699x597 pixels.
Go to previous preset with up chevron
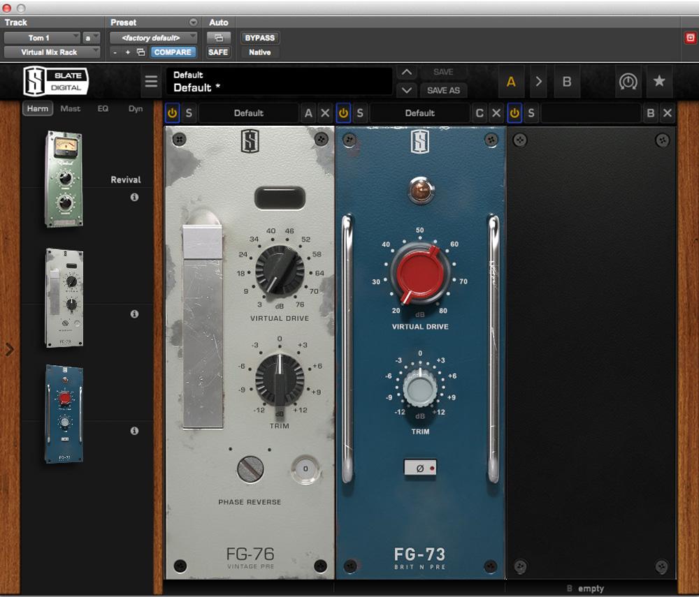(x=407, y=72)
